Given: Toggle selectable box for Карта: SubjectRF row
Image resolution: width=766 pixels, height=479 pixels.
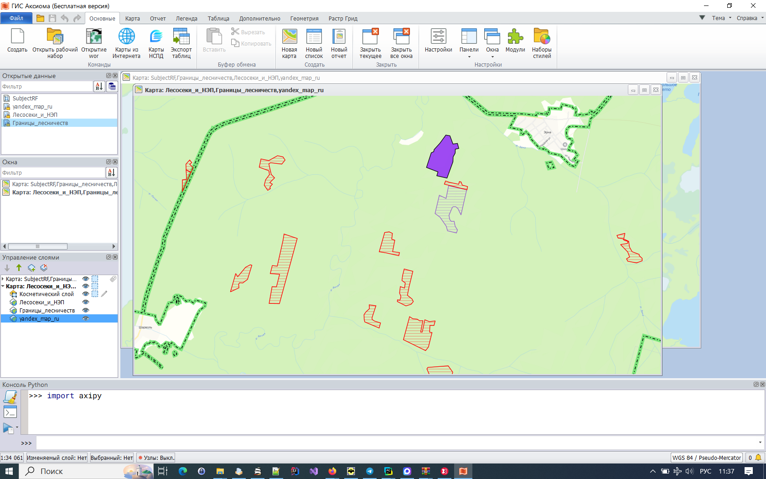Looking at the screenshot, I should click(x=95, y=279).
